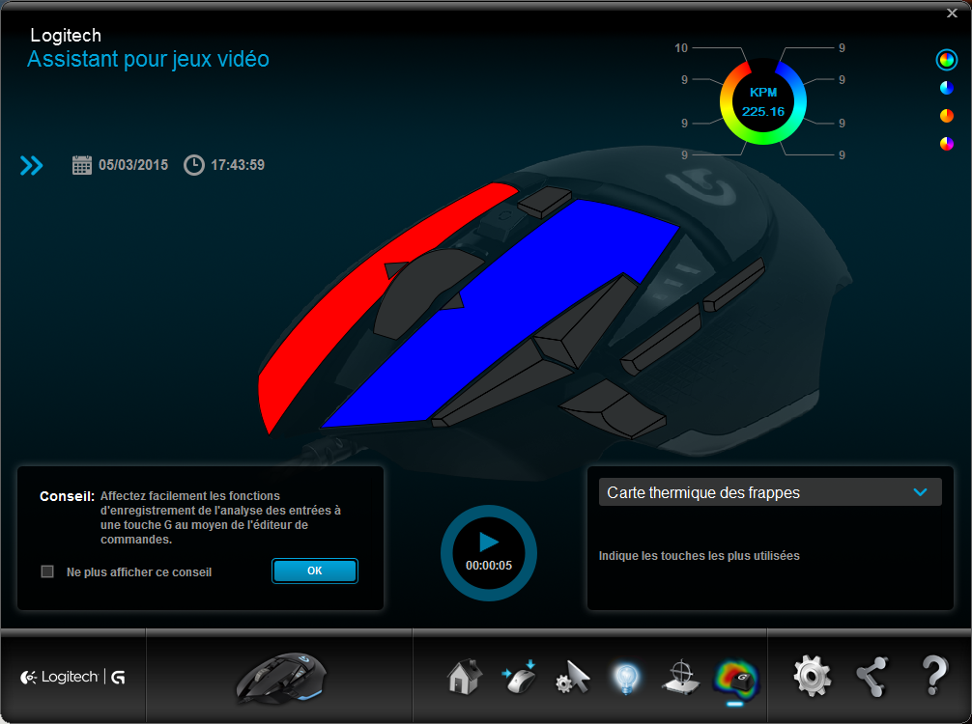The width and height of the screenshot is (972, 724).
Task: Click the date text 05/03/2015
Action: click(133, 165)
